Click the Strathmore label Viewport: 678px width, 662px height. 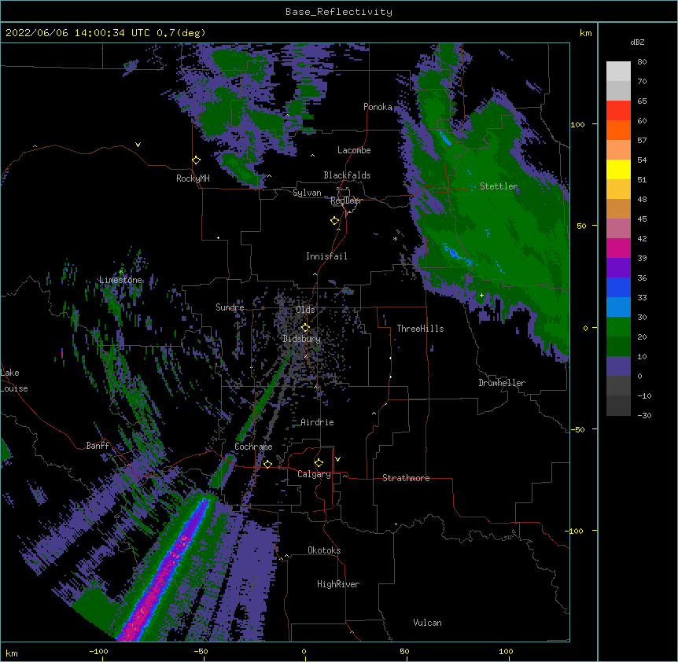click(406, 478)
